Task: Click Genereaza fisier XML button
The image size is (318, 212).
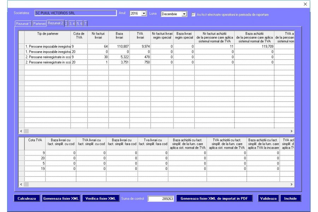Action: (61, 199)
